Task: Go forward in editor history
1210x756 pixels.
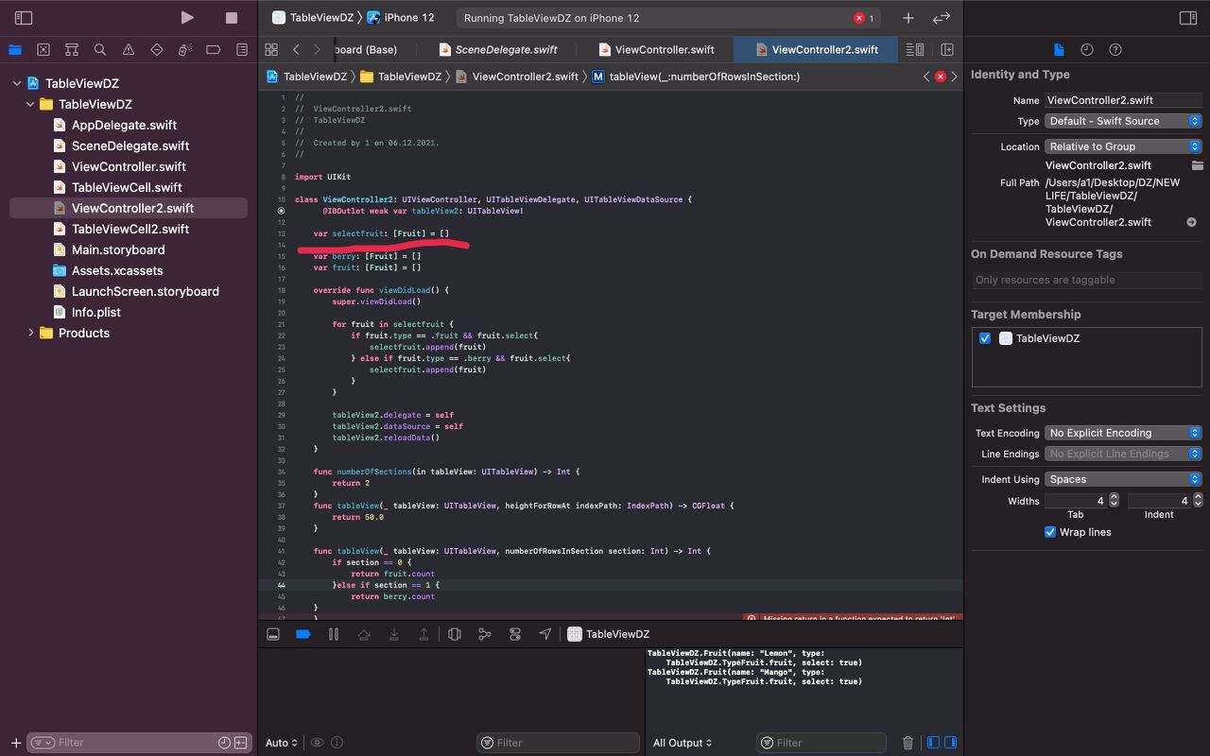Action: coord(317,49)
